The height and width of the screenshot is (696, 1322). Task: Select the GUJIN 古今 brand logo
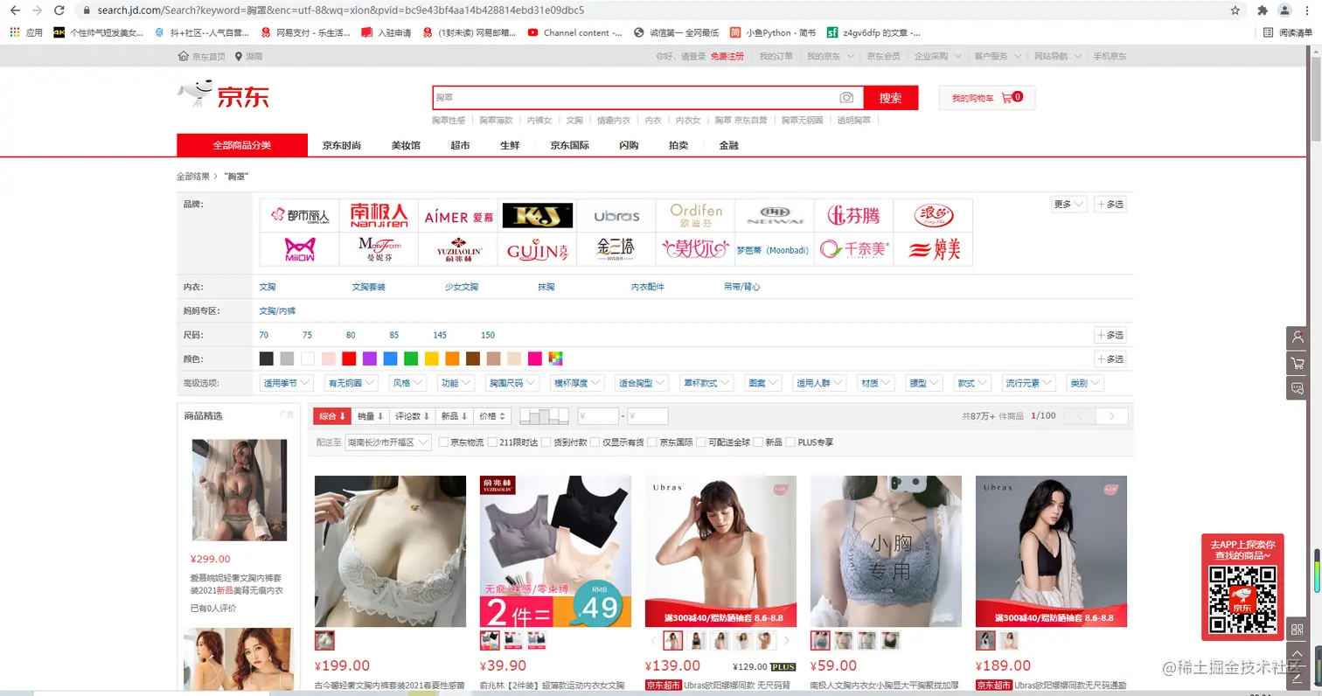pyautogui.click(x=537, y=250)
